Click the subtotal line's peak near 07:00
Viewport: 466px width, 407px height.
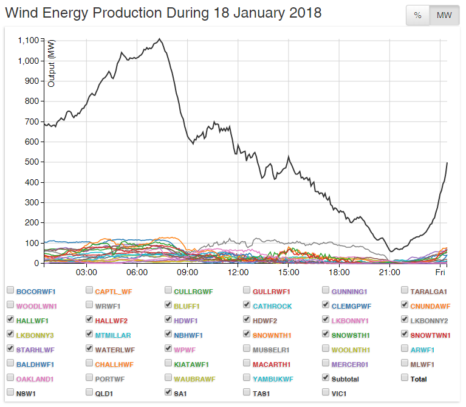(x=159, y=39)
